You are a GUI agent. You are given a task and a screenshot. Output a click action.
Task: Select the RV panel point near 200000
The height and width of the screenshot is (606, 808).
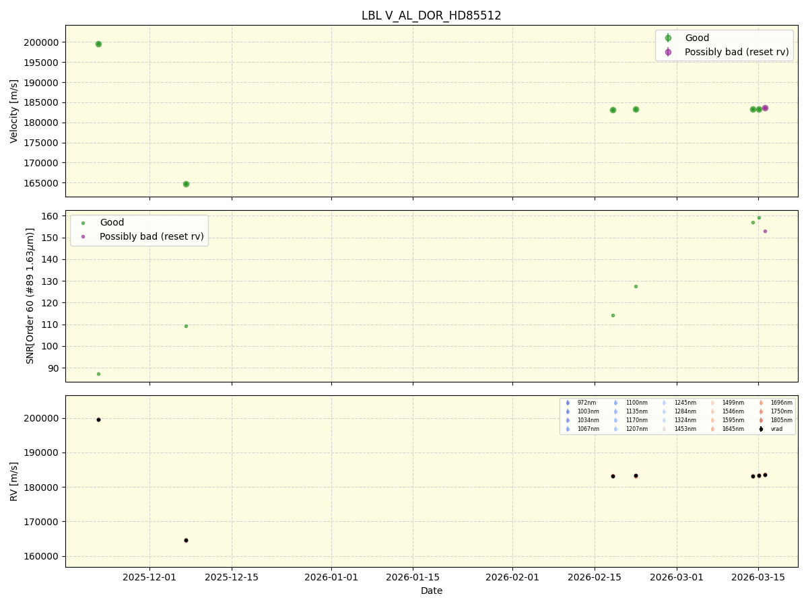pos(98,419)
